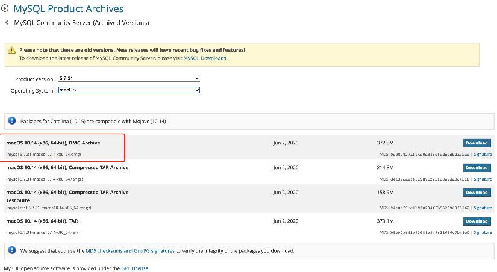Image resolution: width=497 pixels, height=272 pixels.
Task: Click the yellow warning icon in the notice
Action: click(x=13, y=51)
